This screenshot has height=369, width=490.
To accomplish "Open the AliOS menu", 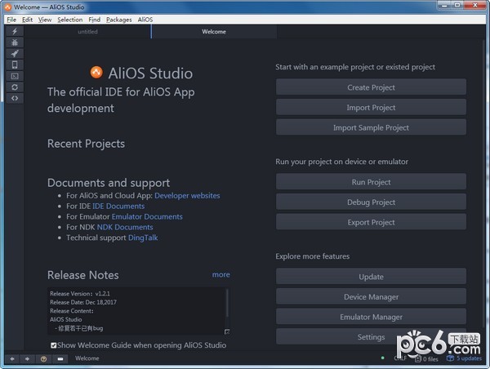I will [x=145, y=20].
